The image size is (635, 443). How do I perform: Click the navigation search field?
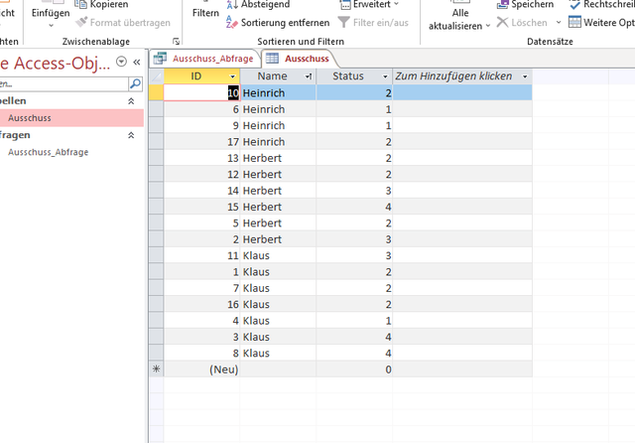pos(63,83)
